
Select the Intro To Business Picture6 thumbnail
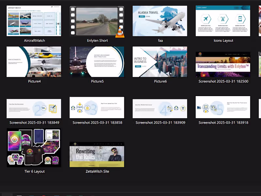click(160, 61)
